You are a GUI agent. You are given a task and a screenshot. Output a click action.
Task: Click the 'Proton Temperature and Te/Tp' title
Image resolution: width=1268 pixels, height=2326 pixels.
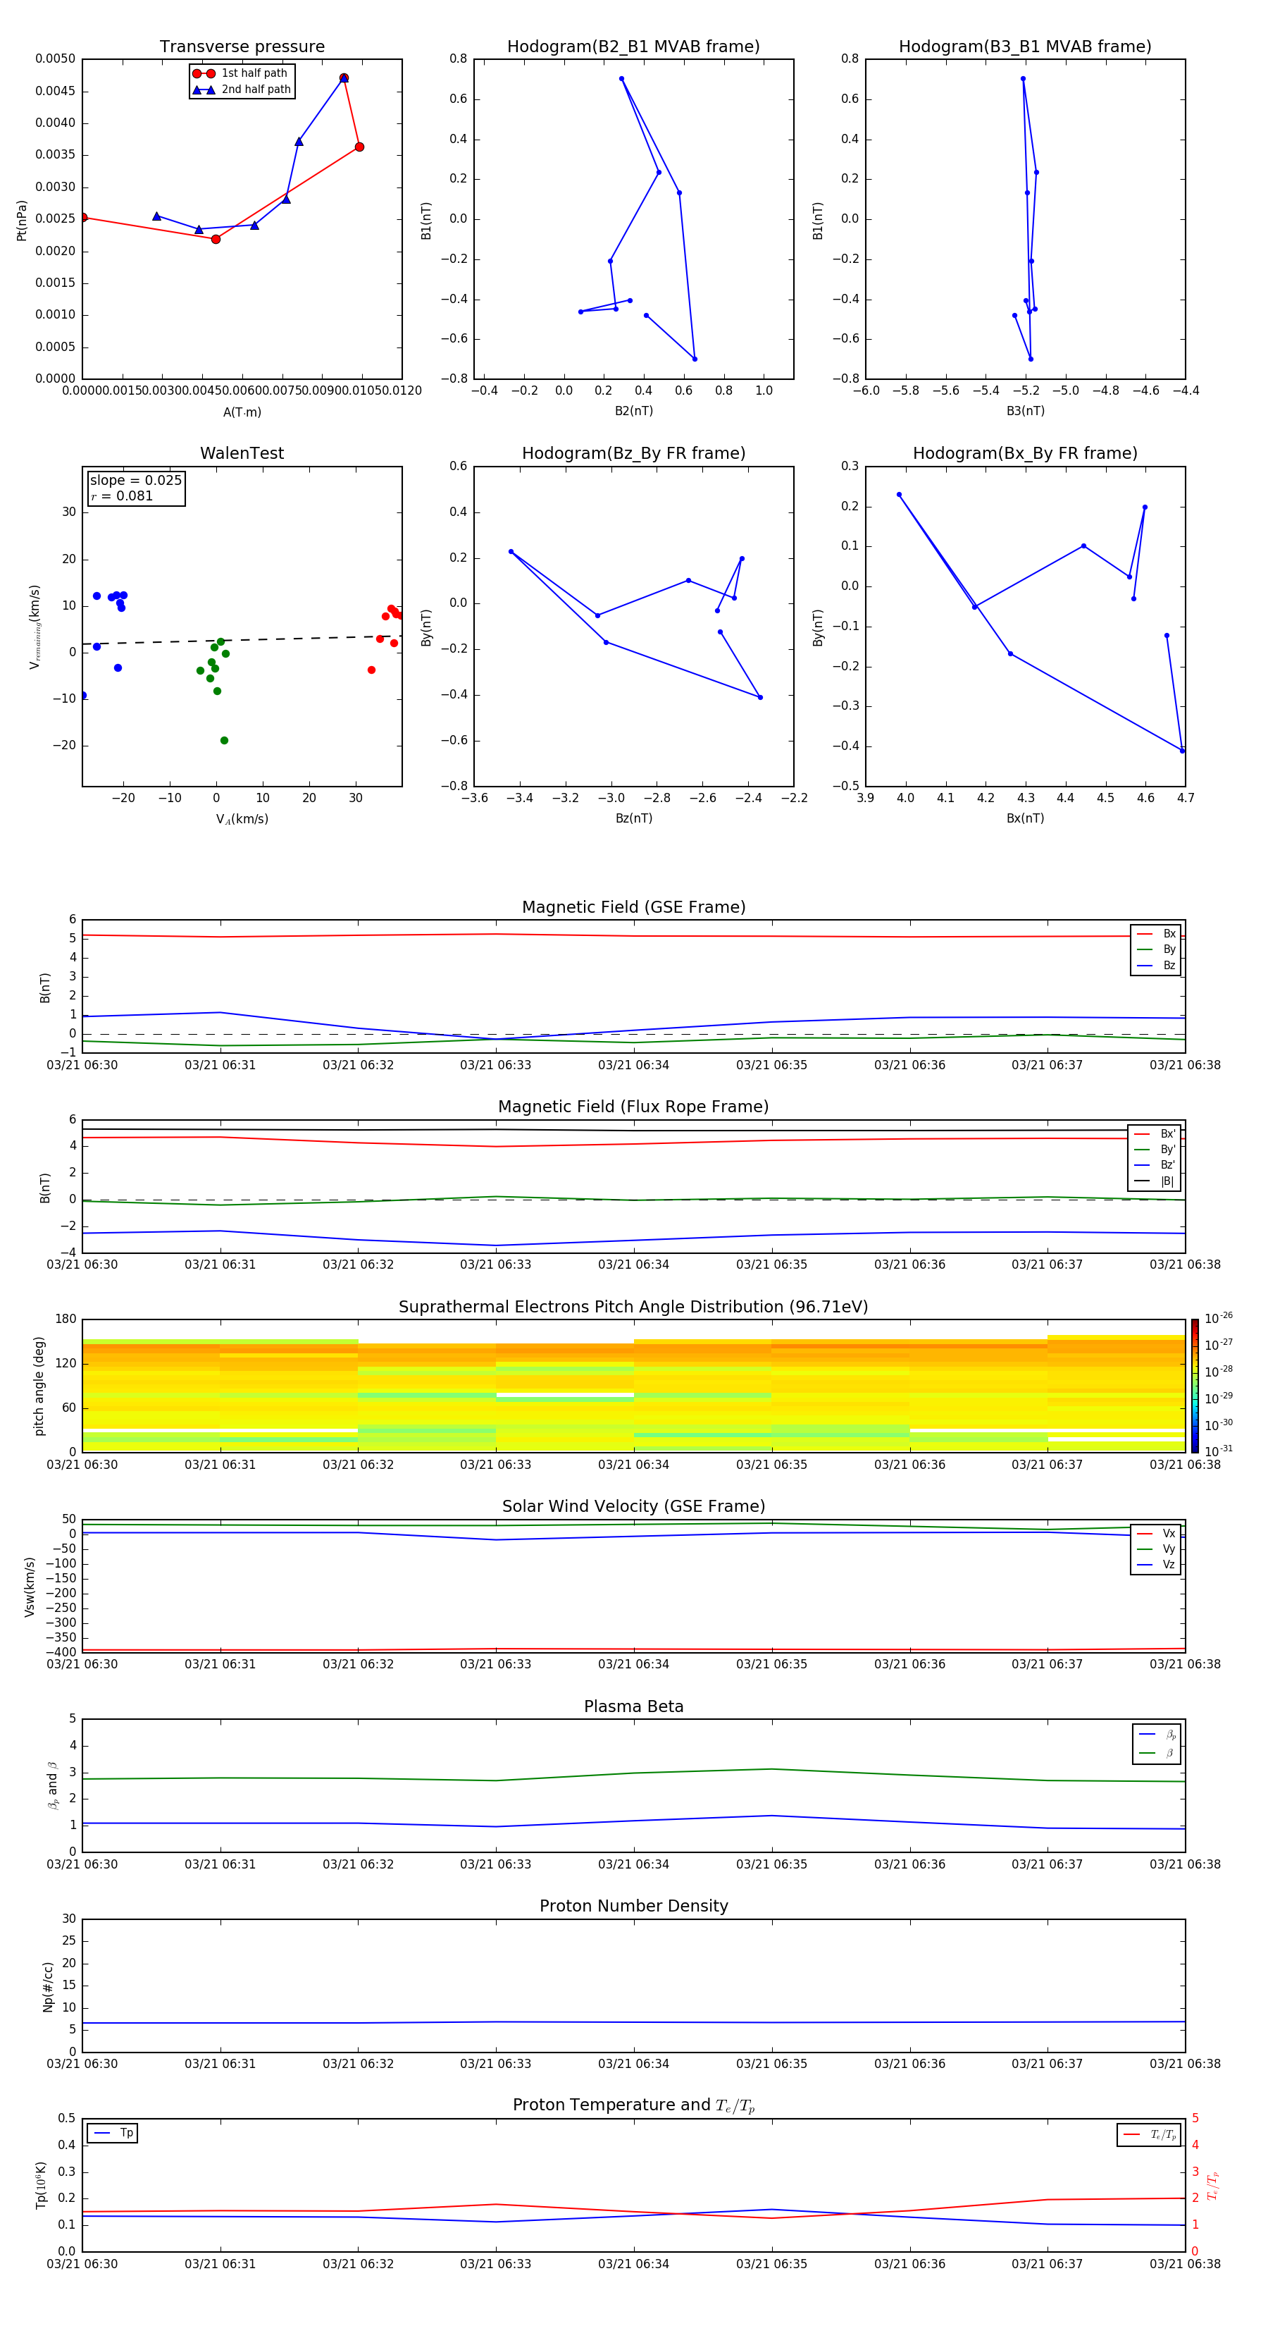[x=633, y=2105]
